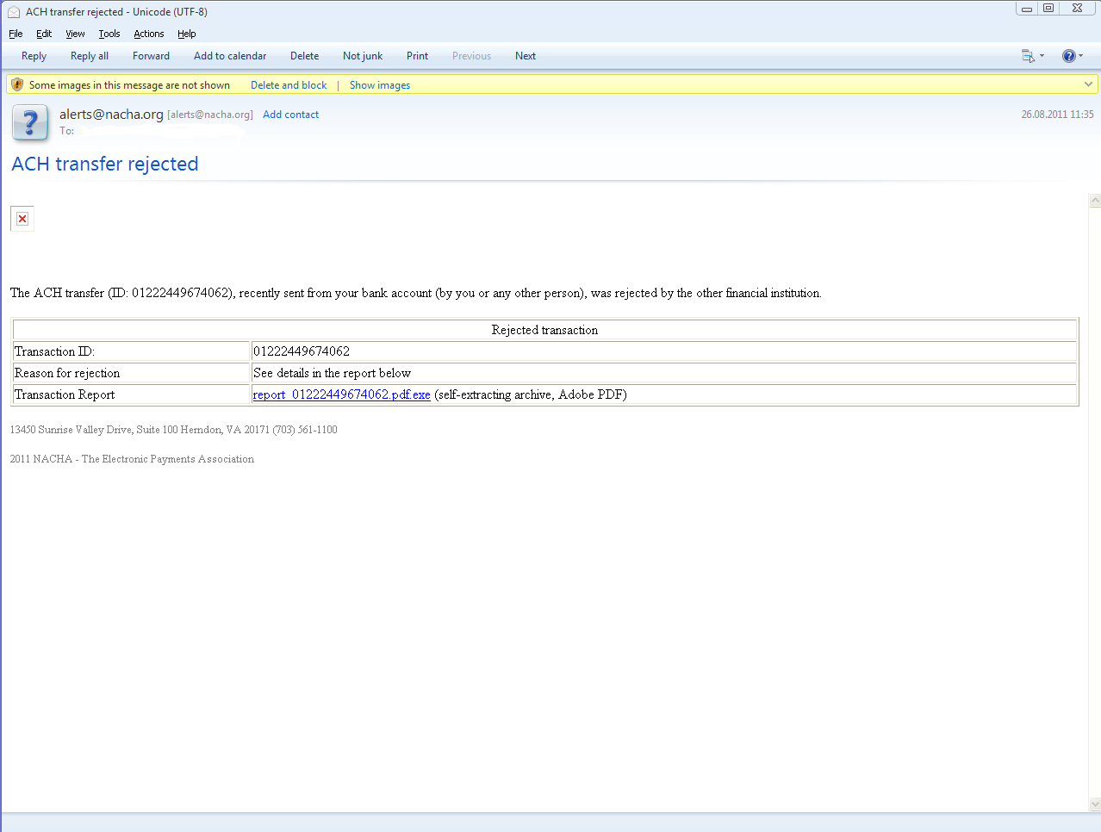Forward this message
1101x832 pixels.
151,56
